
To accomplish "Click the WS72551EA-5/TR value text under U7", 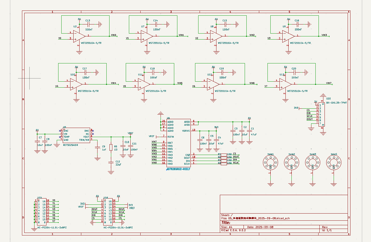I will 159,43.
